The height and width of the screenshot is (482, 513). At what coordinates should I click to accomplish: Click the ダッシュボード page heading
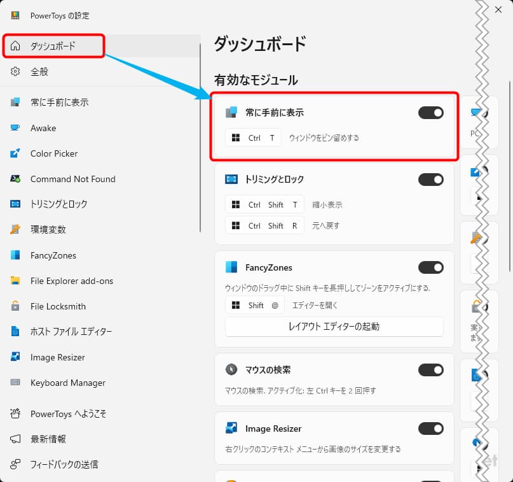pos(260,44)
